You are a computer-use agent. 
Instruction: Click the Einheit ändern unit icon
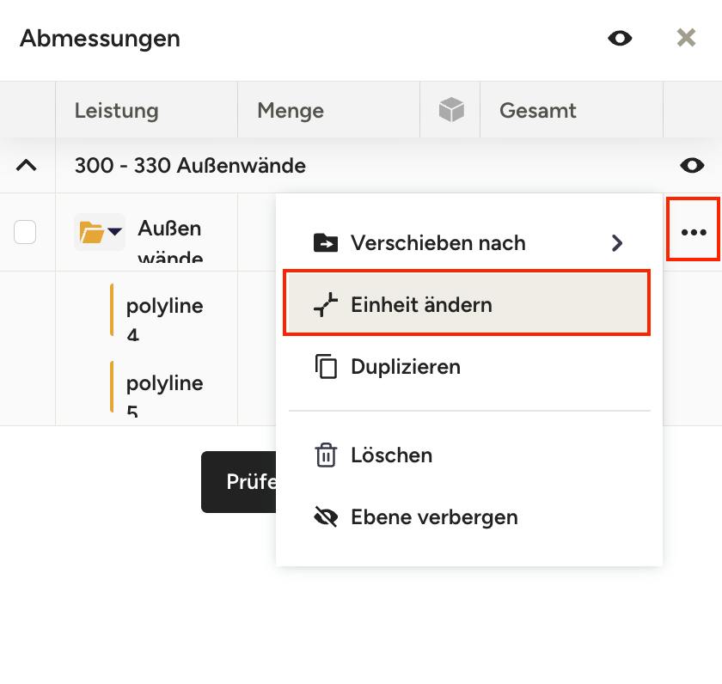tap(326, 305)
